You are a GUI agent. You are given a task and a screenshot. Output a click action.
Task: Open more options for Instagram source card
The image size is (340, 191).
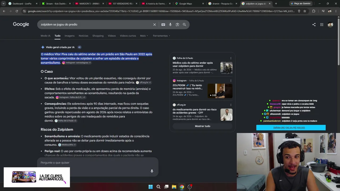pos(231,81)
